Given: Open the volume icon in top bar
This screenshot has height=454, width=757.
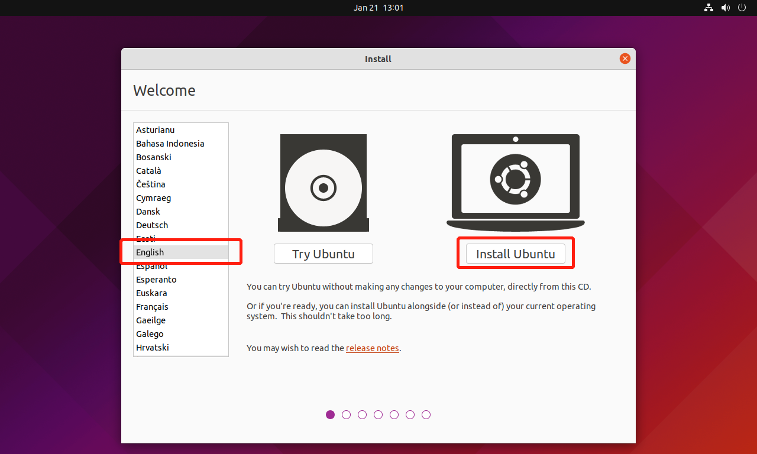Looking at the screenshot, I should coord(726,8).
